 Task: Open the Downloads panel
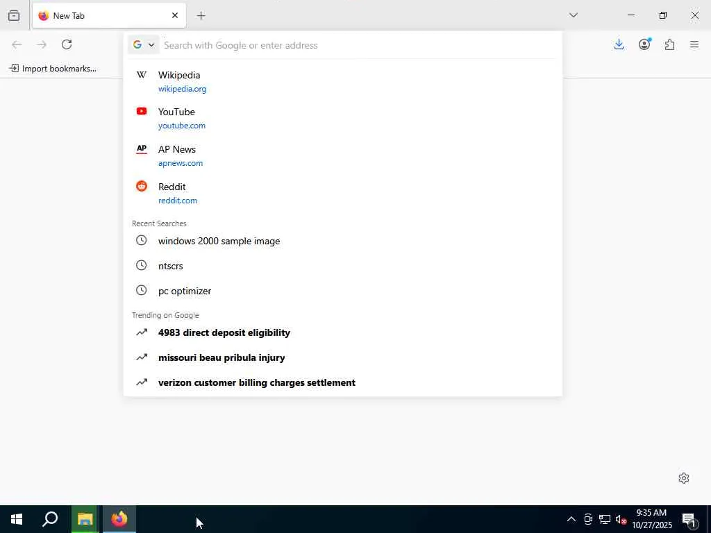click(x=619, y=44)
